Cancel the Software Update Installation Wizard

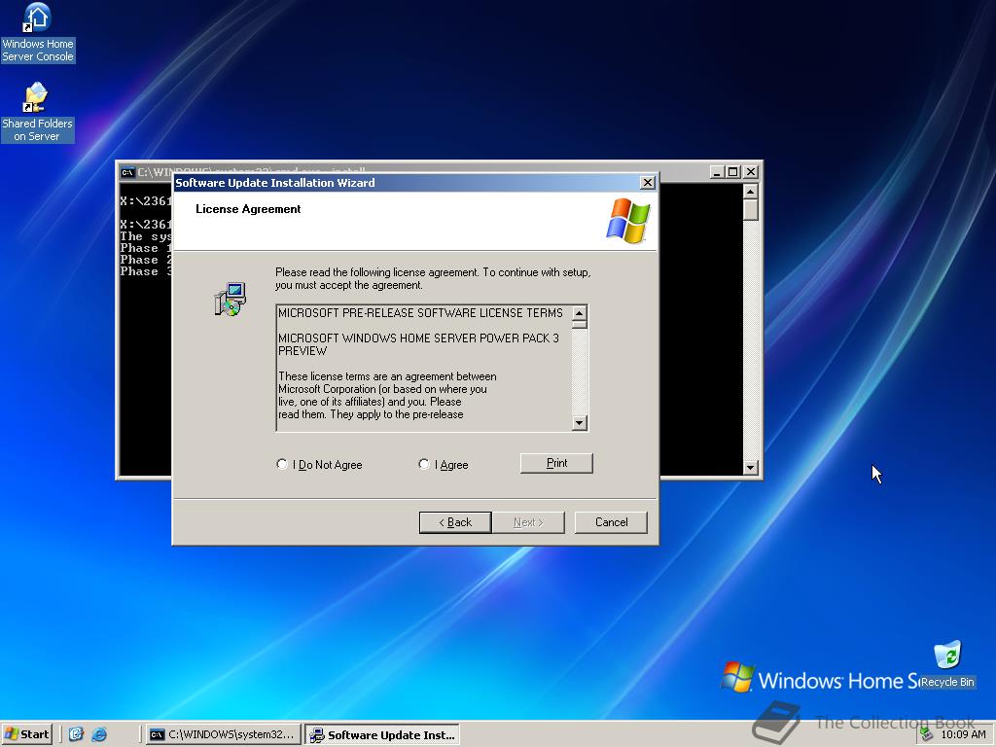tap(611, 522)
